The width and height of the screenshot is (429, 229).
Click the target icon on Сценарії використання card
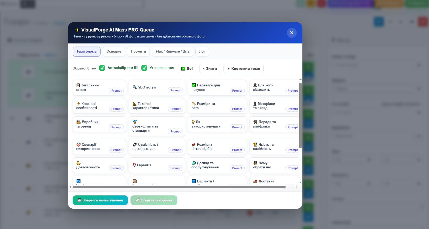coord(78,144)
